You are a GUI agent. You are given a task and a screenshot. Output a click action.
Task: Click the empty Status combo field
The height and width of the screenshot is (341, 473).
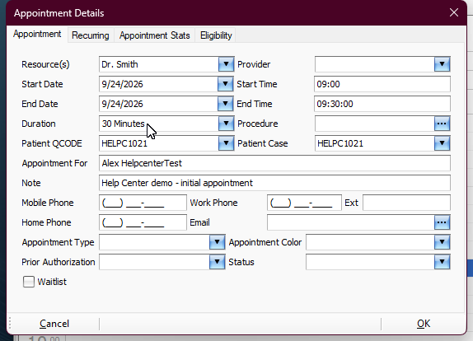370,262
